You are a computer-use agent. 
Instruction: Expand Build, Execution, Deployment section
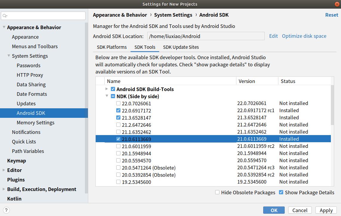pos(4,189)
